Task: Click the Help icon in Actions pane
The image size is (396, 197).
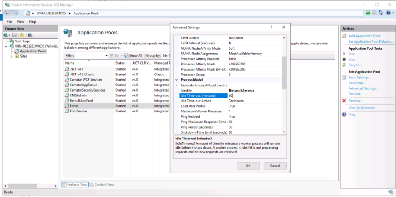Action: click(x=344, y=115)
